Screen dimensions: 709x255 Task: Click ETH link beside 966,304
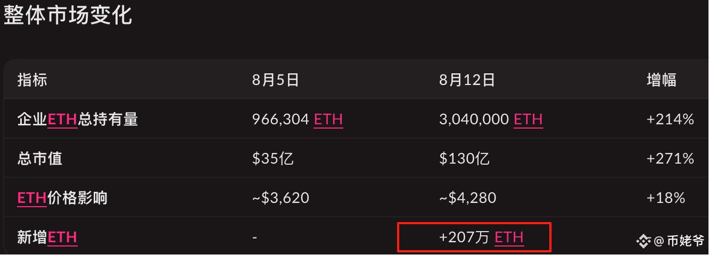pyautogui.click(x=328, y=119)
